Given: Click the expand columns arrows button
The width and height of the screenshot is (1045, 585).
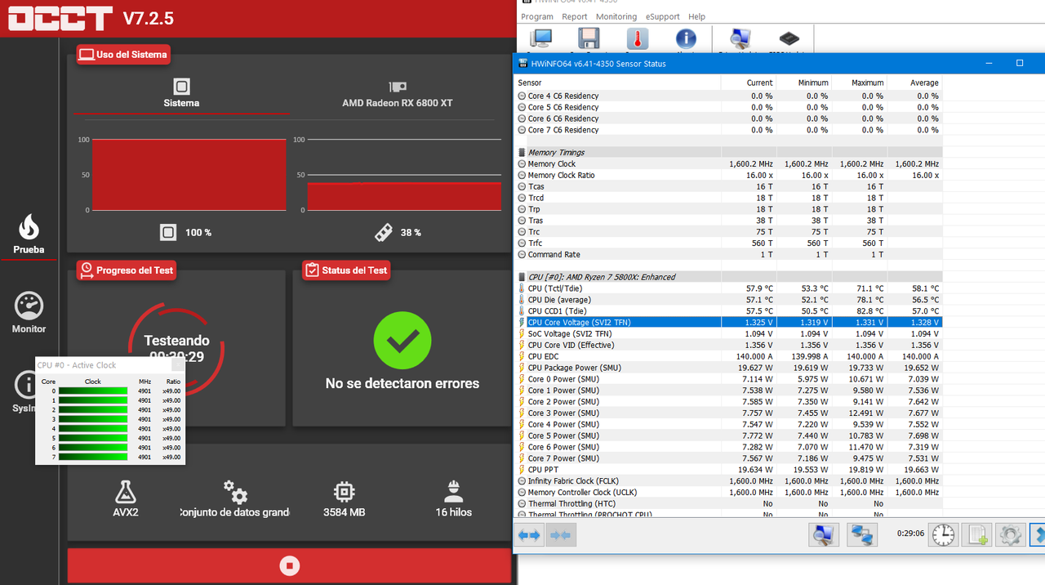Looking at the screenshot, I should [x=529, y=535].
